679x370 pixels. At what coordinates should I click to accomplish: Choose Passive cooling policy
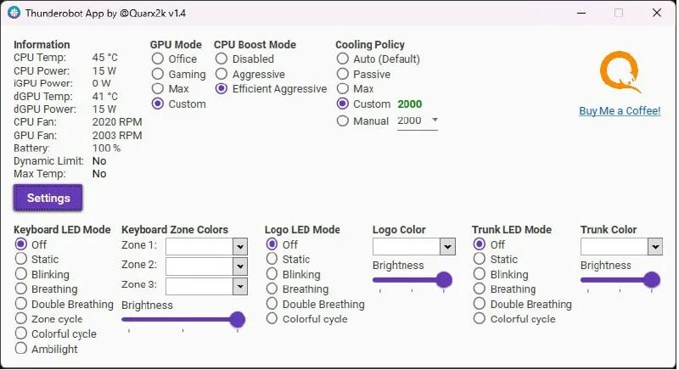tap(343, 74)
